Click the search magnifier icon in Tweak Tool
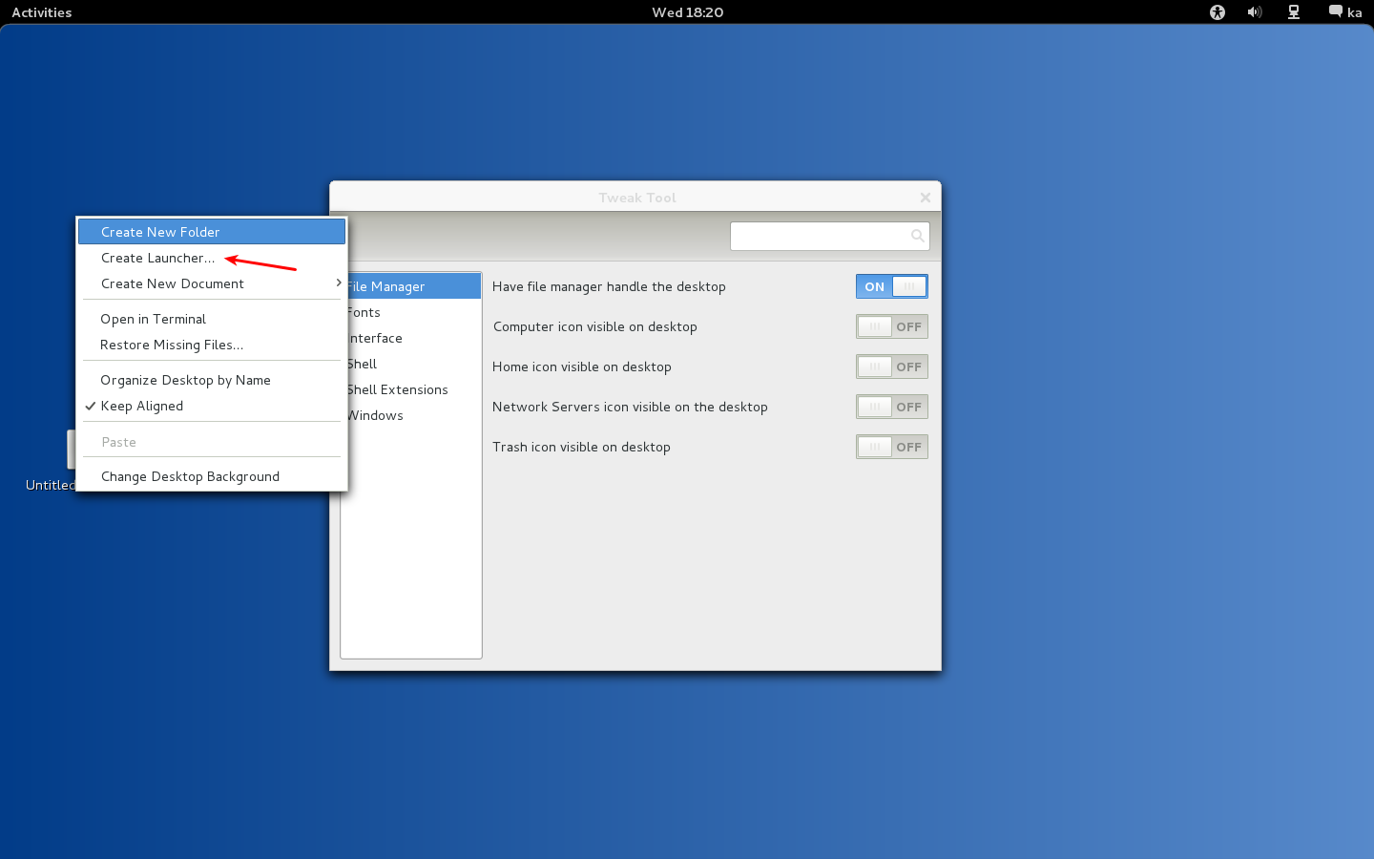The height and width of the screenshot is (859, 1374). pos(917,236)
